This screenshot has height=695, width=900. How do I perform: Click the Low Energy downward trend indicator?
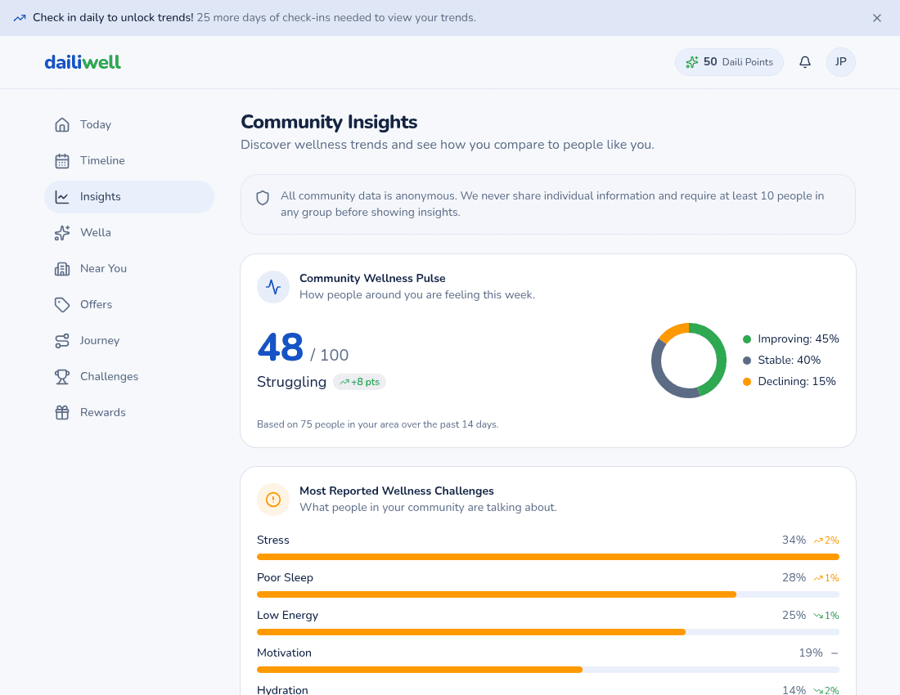pyautogui.click(x=826, y=616)
